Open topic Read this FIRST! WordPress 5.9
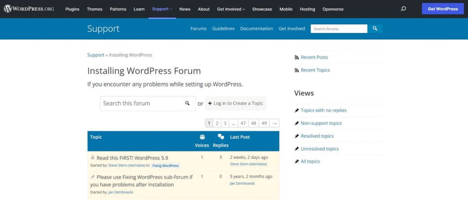The height and width of the screenshot is (200, 468). 133,158
